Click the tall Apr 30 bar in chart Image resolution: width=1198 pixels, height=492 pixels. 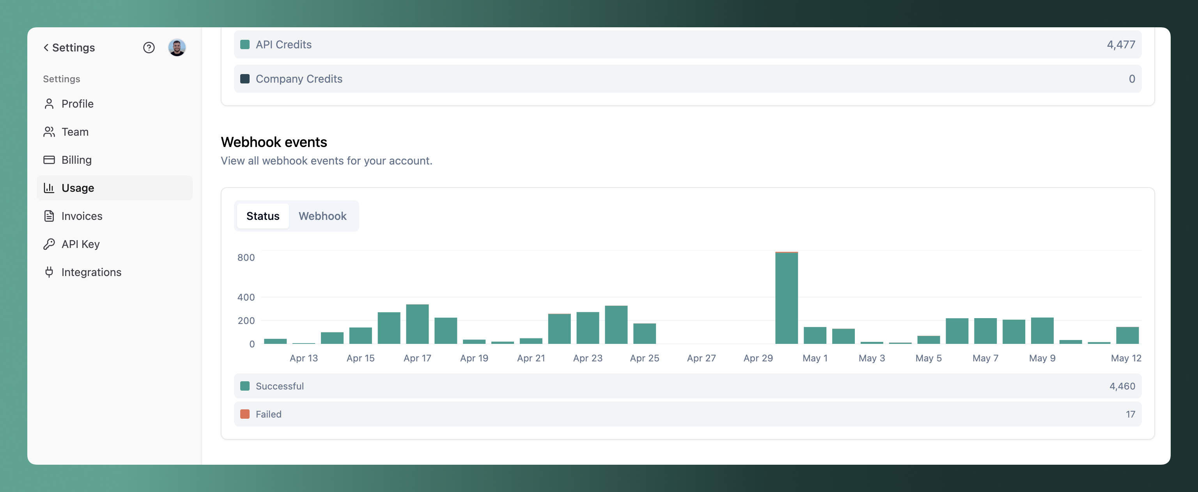tap(787, 302)
